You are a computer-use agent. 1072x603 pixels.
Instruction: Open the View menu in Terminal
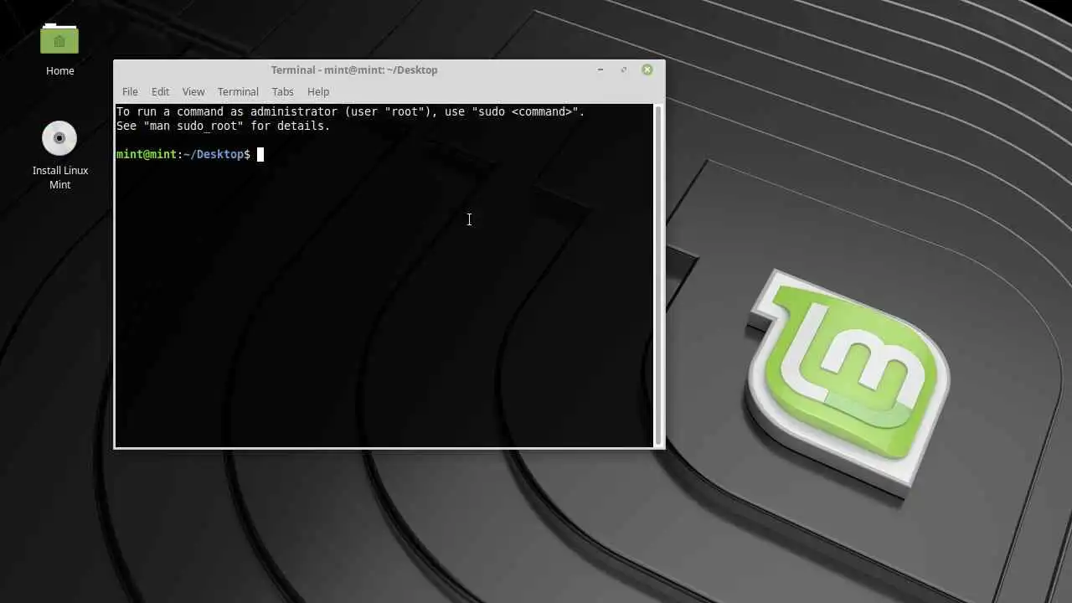[193, 91]
